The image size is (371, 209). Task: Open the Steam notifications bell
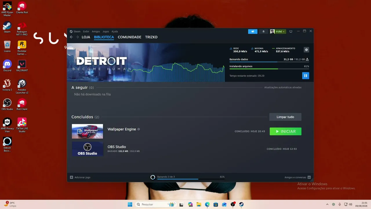pyautogui.click(x=263, y=31)
